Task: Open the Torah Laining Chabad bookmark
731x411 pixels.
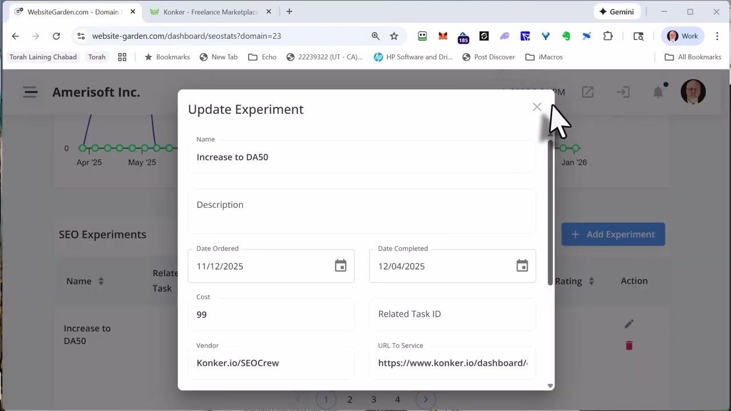Action: 43,57
